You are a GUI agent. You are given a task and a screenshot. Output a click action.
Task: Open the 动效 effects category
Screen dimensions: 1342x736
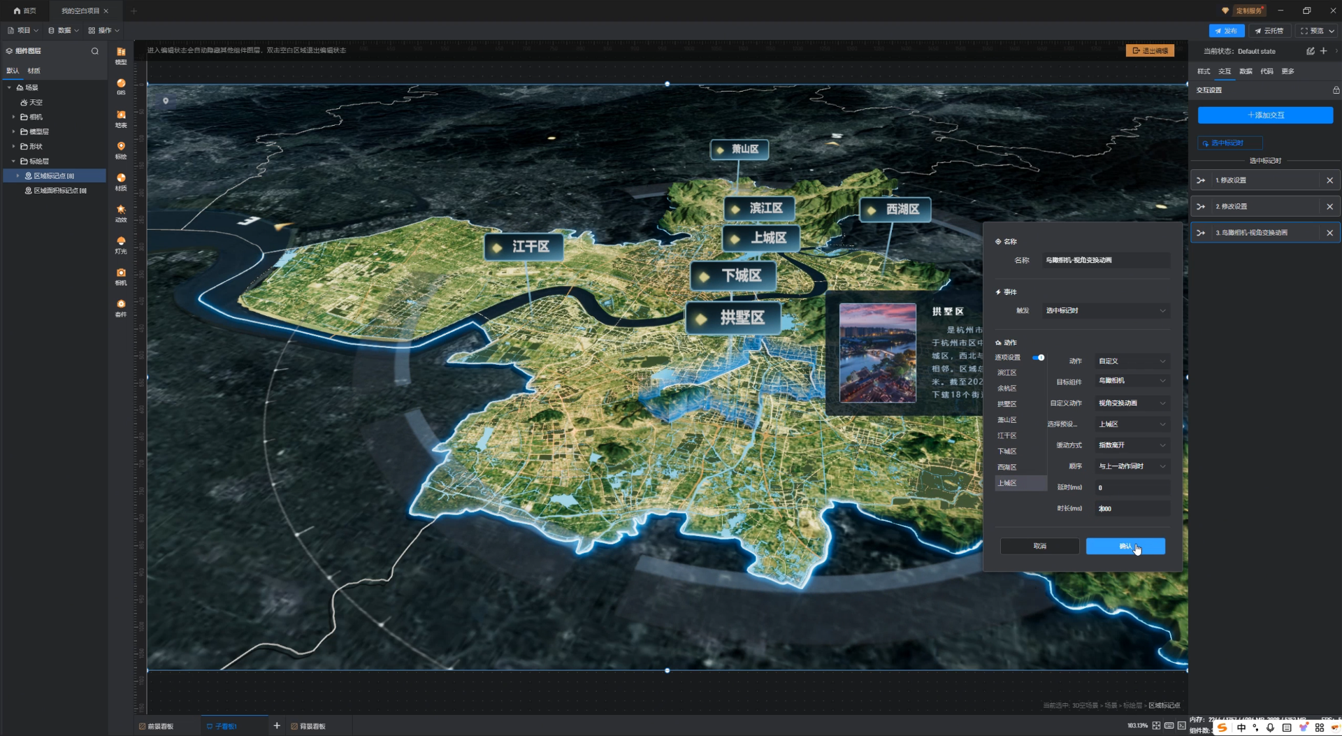point(121,213)
